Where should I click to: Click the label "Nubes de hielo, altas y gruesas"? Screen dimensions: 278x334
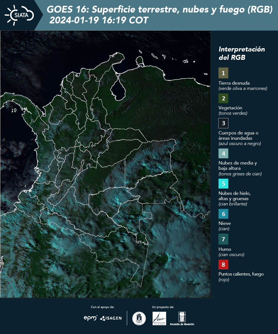coord(235,196)
